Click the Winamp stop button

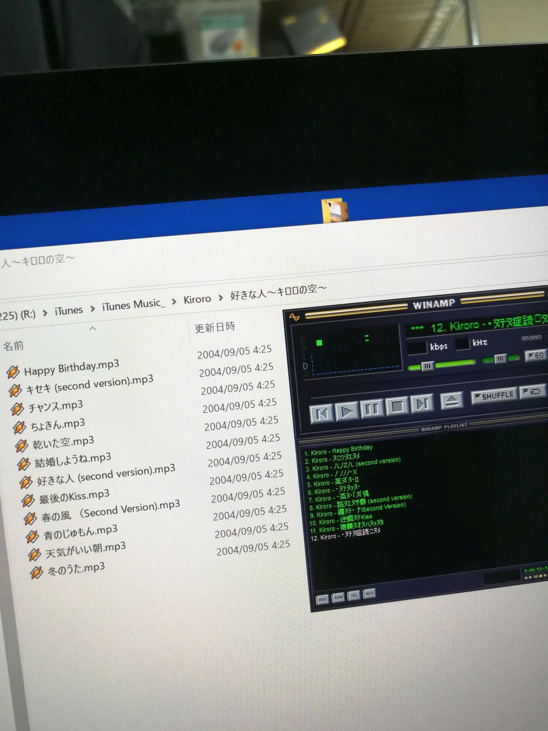pos(397,406)
